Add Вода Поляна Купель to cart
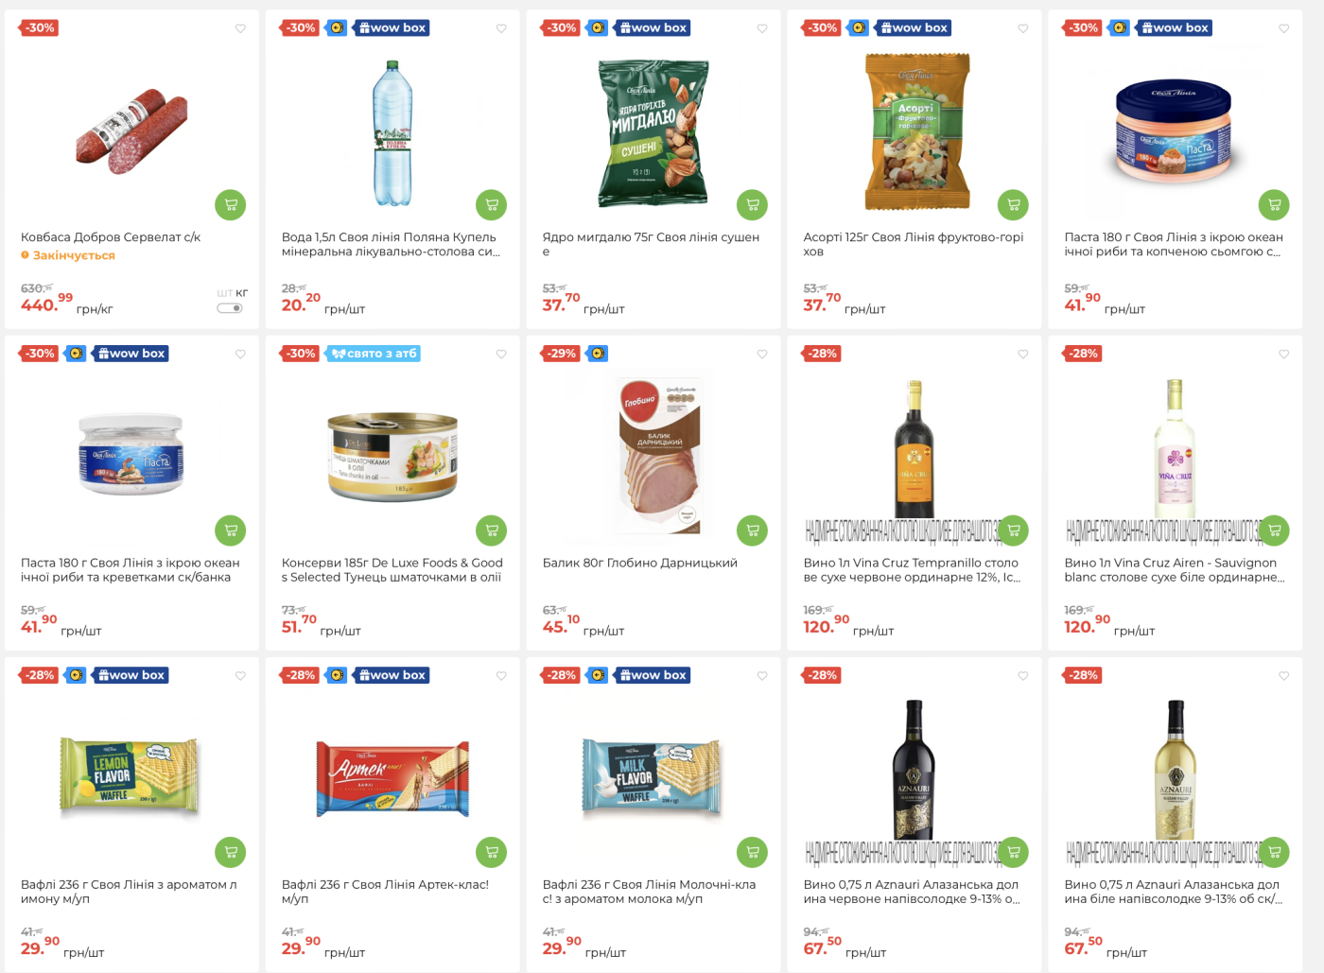Image resolution: width=1324 pixels, height=973 pixels. pos(491,205)
